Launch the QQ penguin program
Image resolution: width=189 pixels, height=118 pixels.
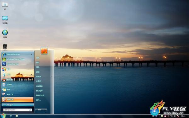click(17, 80)
